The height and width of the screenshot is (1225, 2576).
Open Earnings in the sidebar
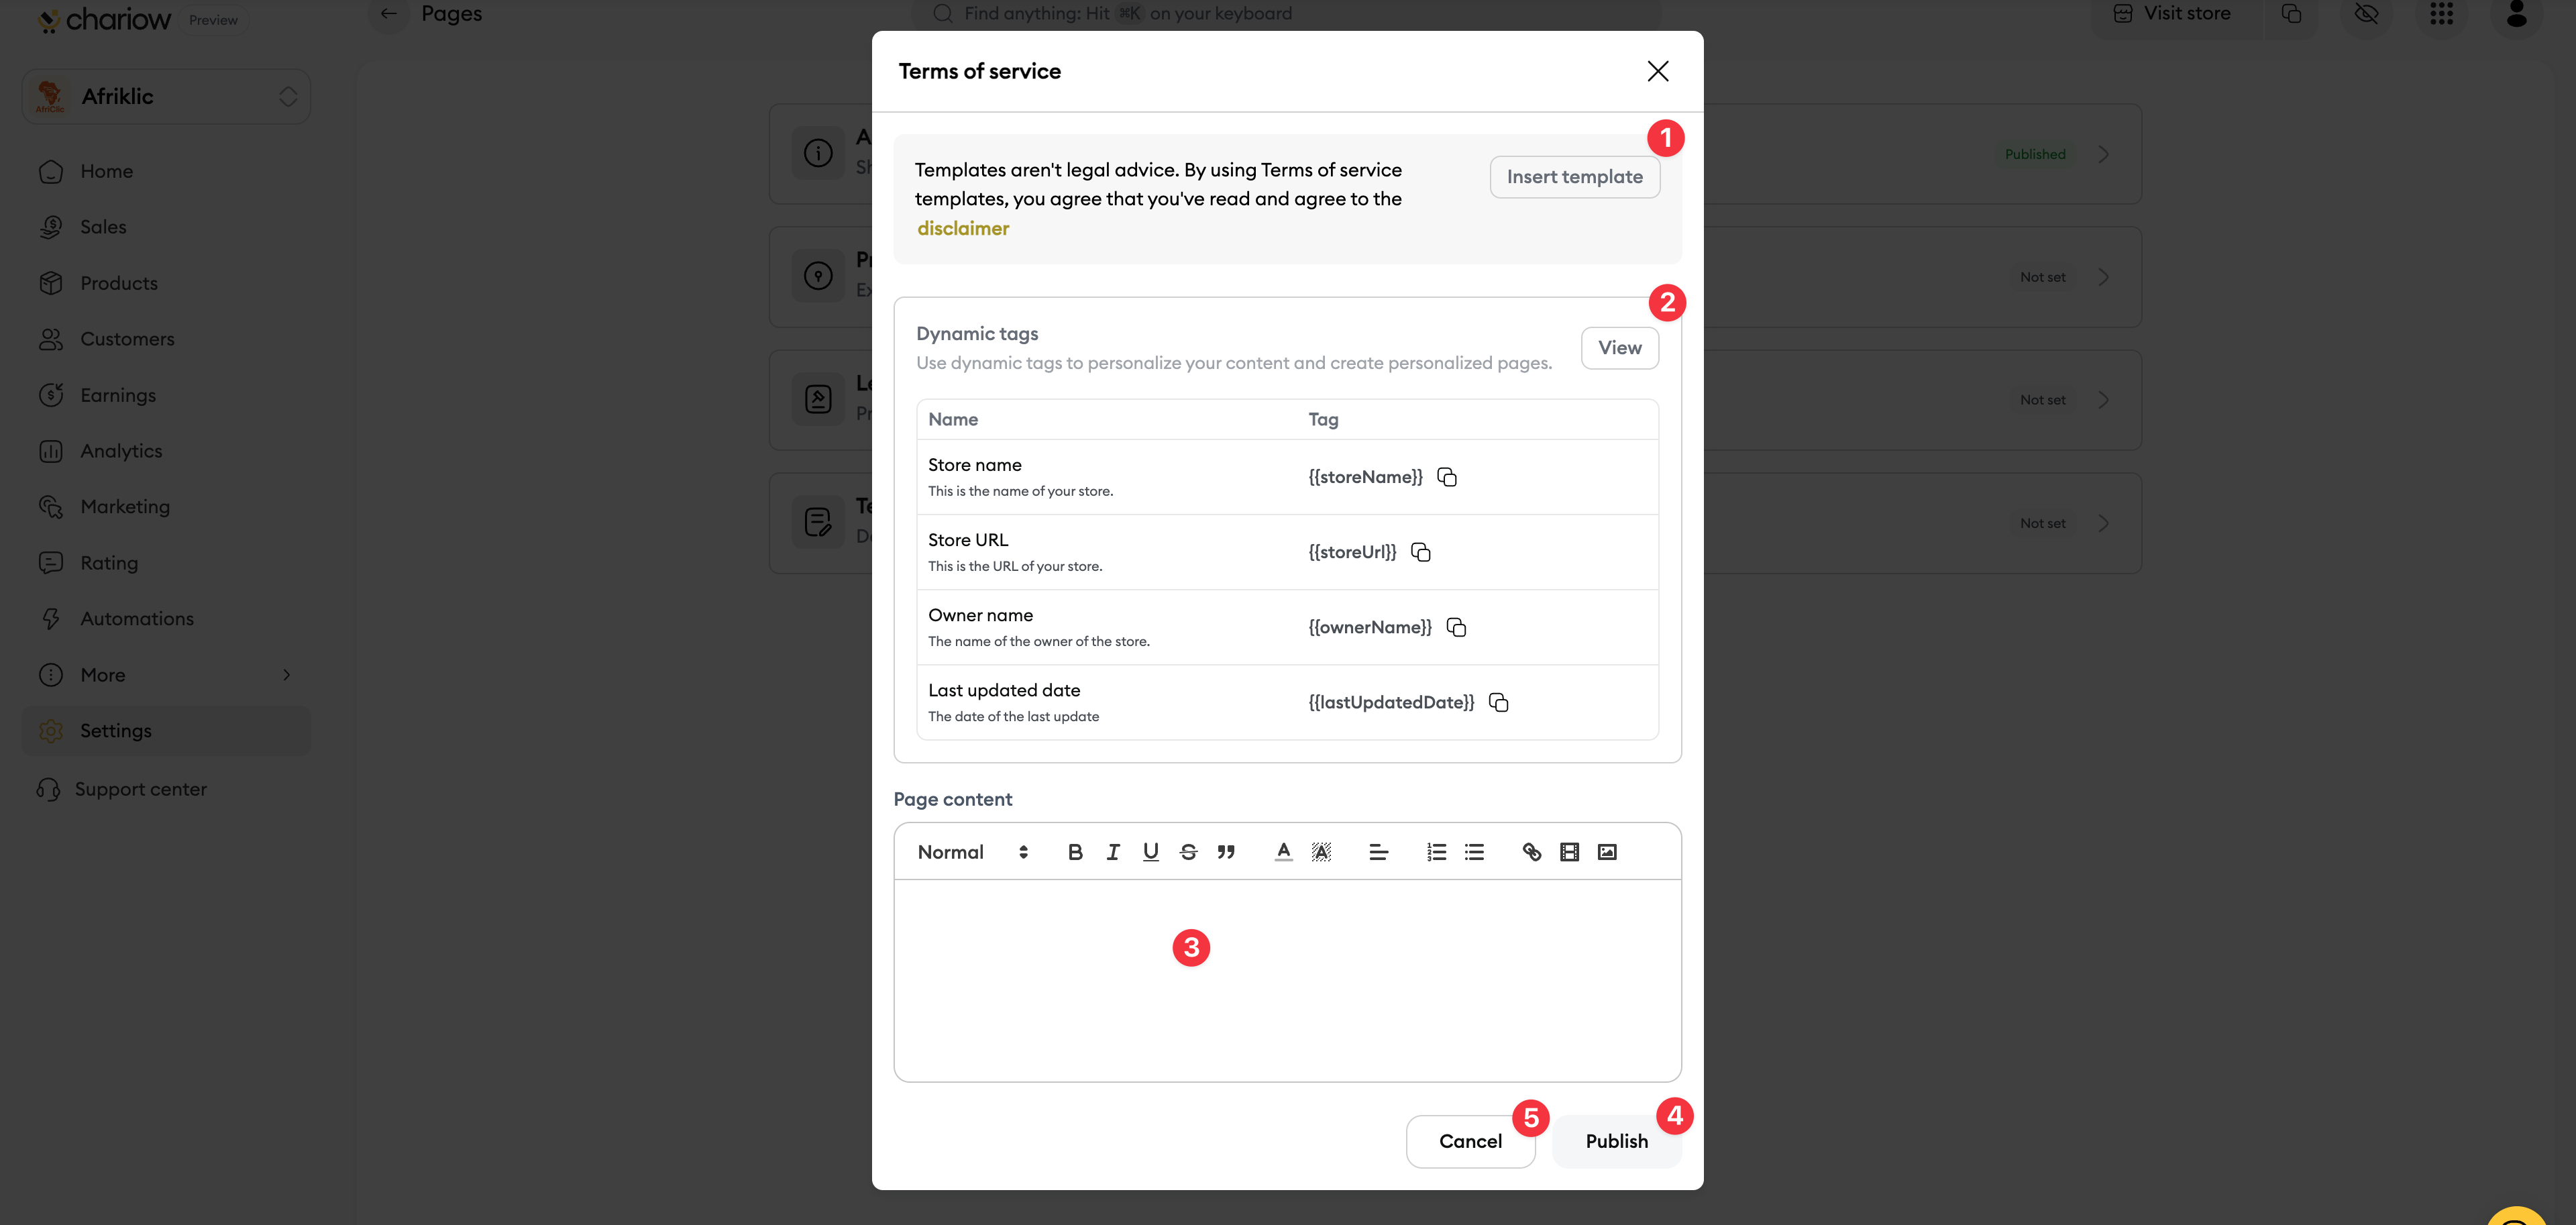pyautogui.click(x=166, y=395)
